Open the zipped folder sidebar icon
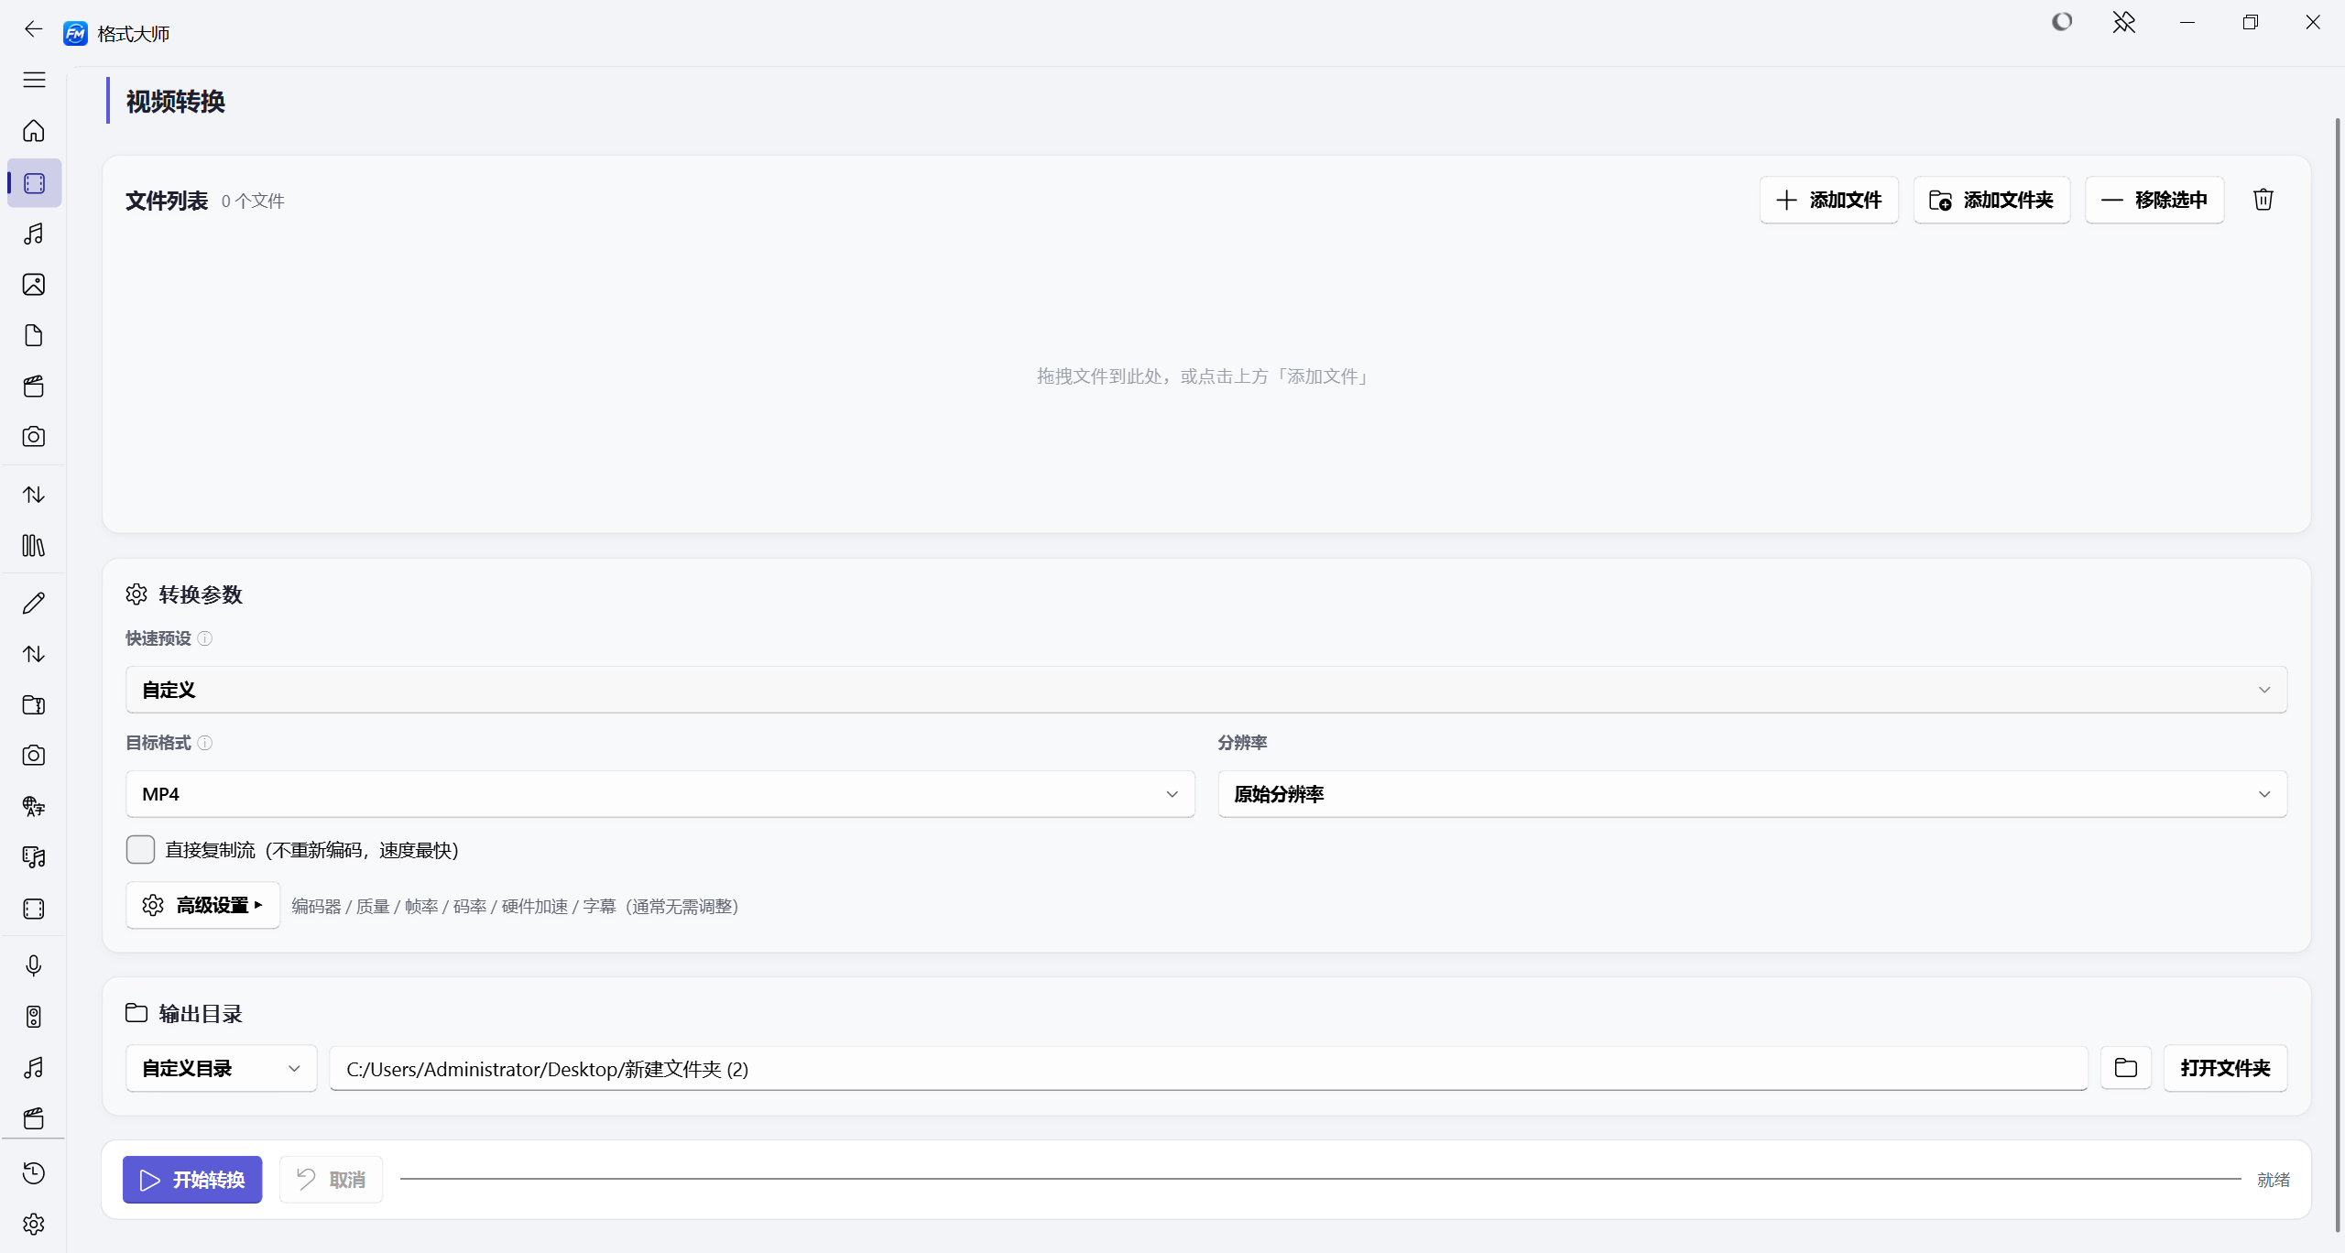Screen dimensions: 2345x1253 point(34,705)
